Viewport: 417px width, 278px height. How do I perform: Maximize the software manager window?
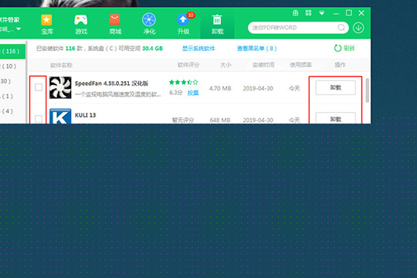(348, 13)
